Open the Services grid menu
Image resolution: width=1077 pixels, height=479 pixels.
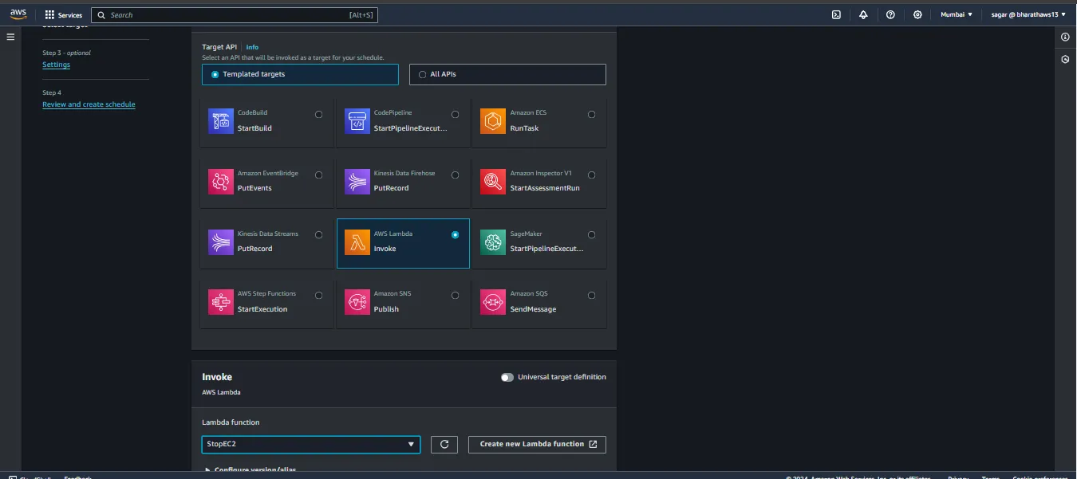coord(49,14)
